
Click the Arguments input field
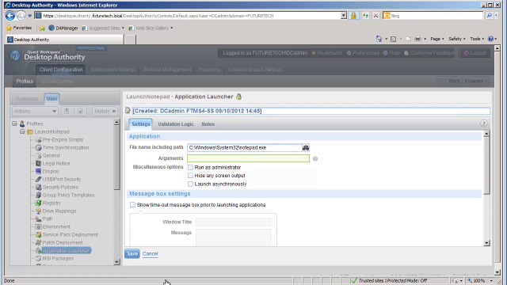coord(248,158)
